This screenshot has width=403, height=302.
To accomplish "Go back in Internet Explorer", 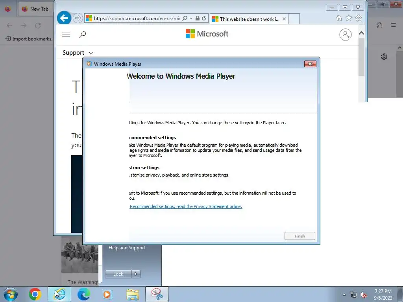I will [64, 18].
